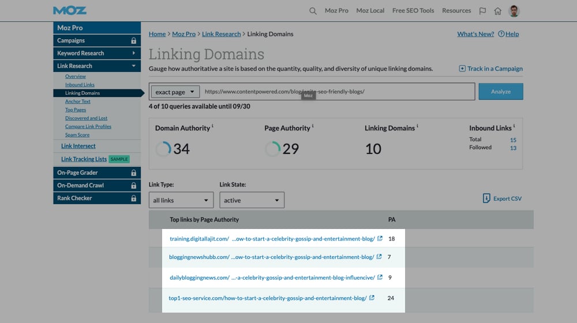
Task: Click the Moz logo
Action: [70, 11]
